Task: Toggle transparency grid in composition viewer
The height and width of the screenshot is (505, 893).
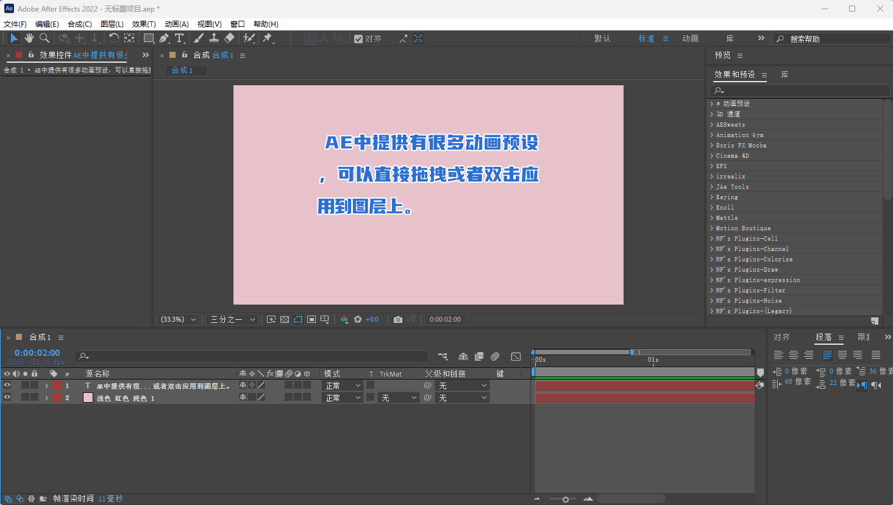Action: pyautogui.click(x=285, y=319)
